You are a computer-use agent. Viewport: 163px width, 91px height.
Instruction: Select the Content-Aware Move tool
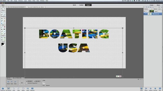2,40
